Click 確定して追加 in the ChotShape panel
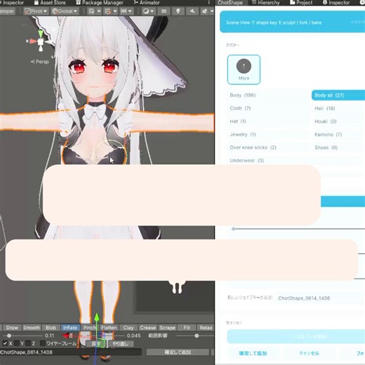Viewport: 365px width, 365px height. coord(253,353)
